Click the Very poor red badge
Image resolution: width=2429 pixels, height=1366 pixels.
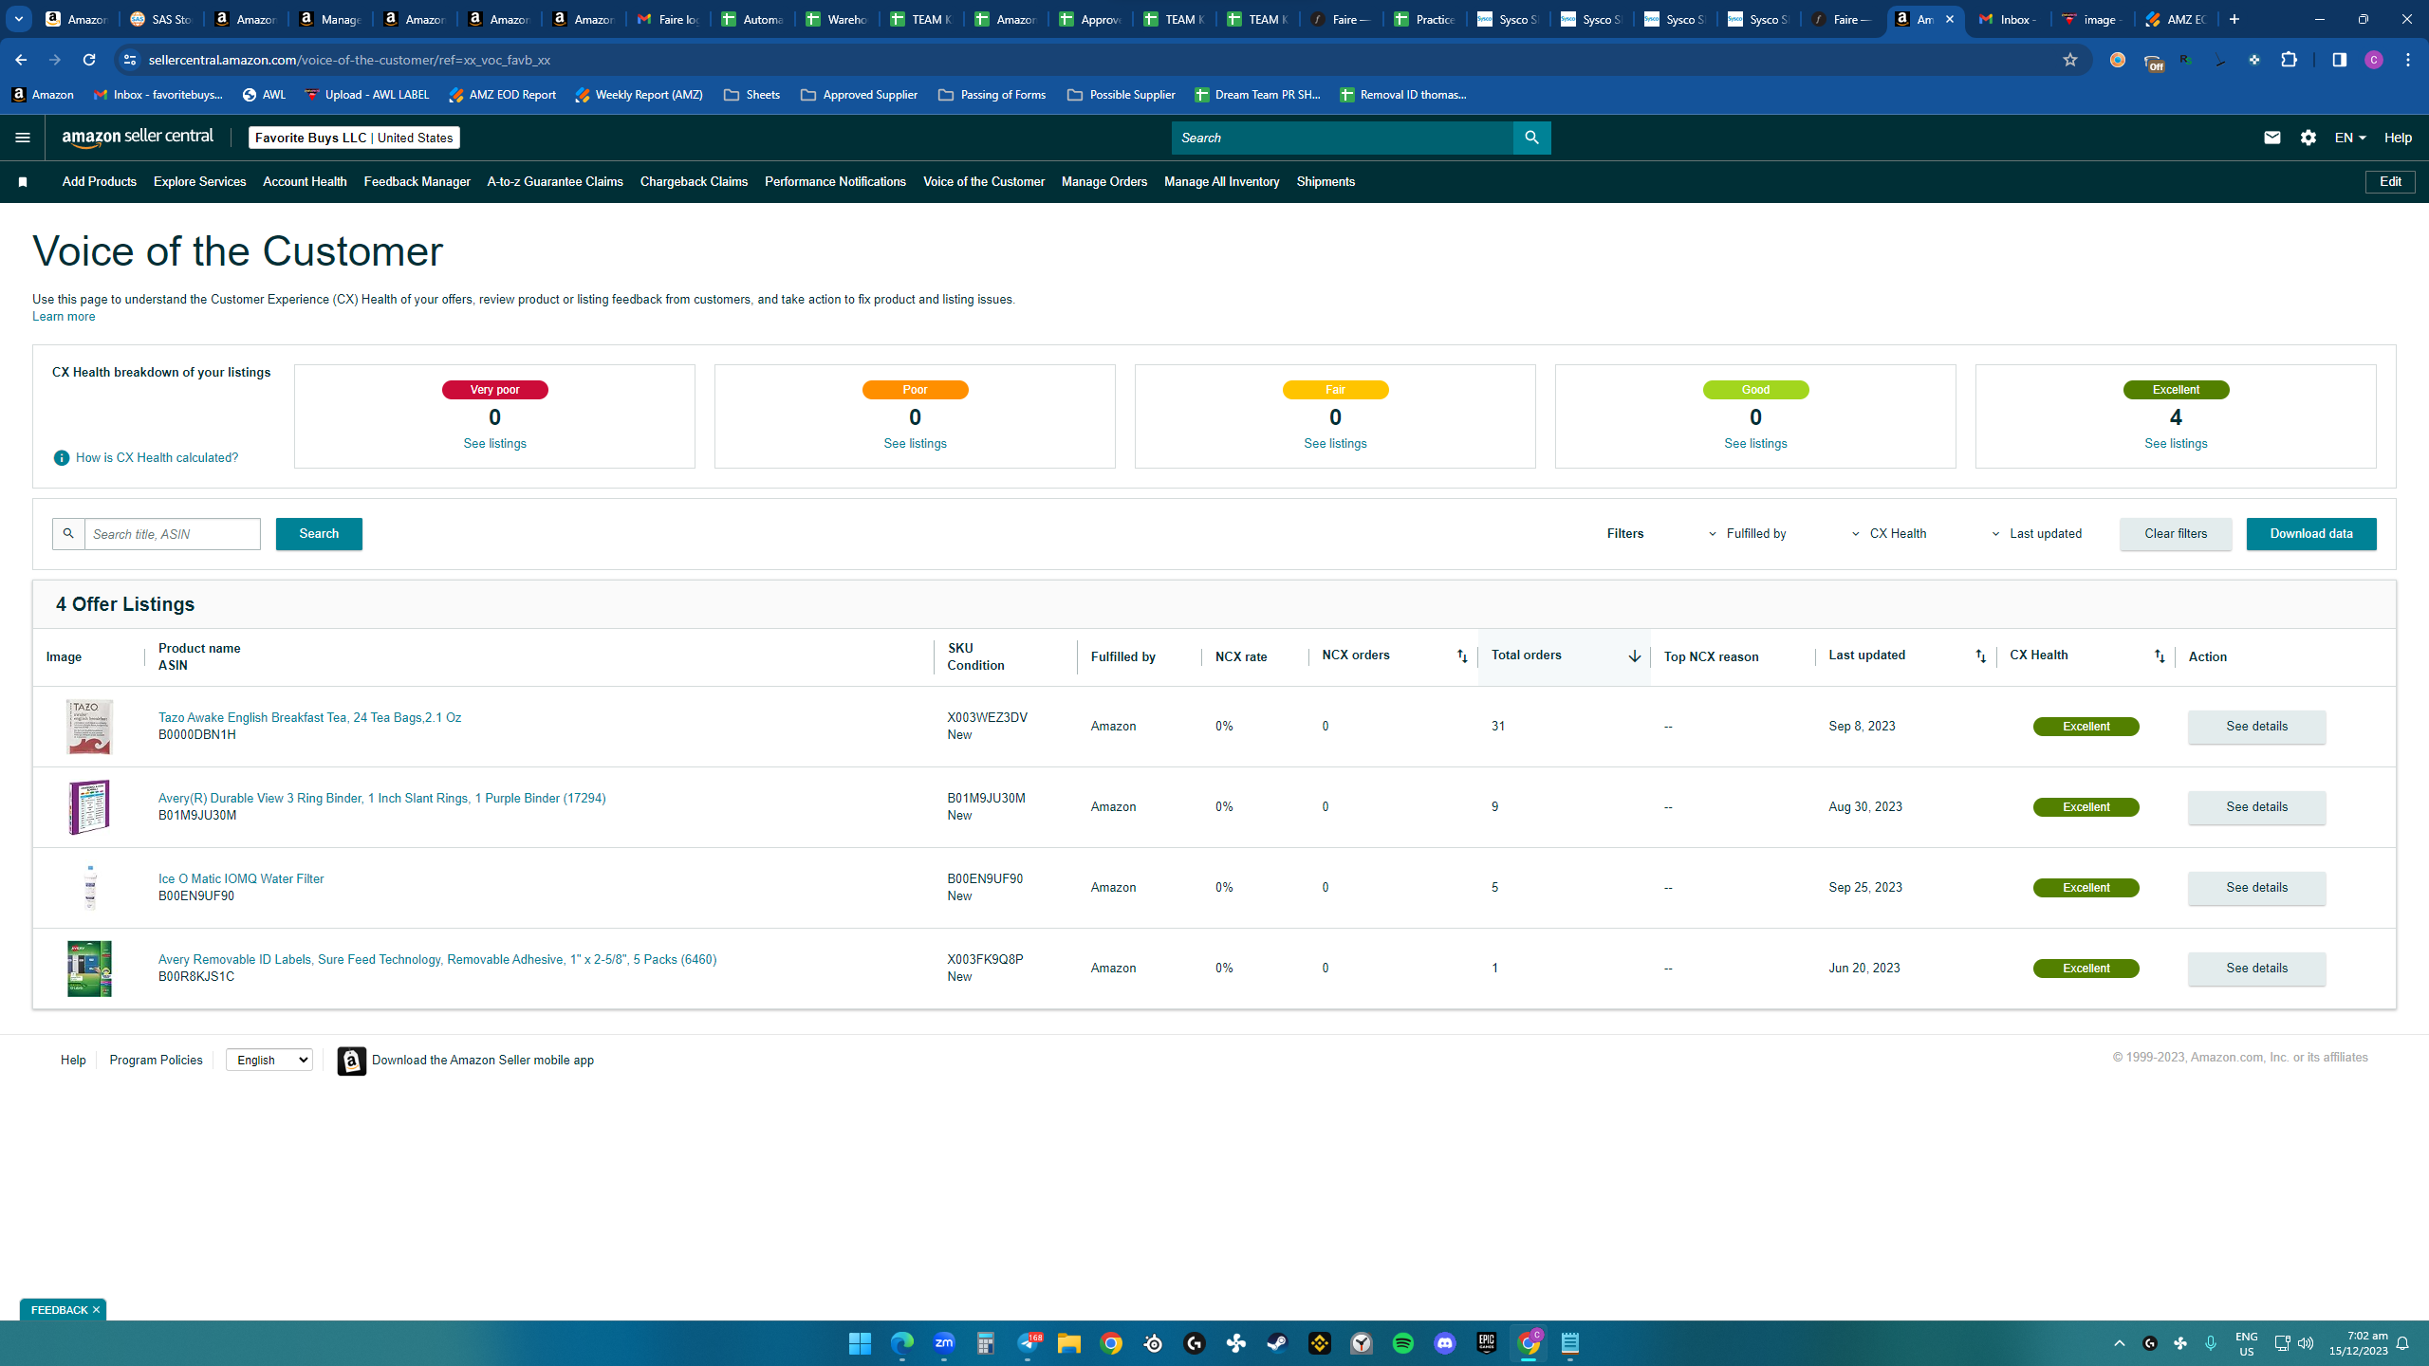click(x=494, y=390)
